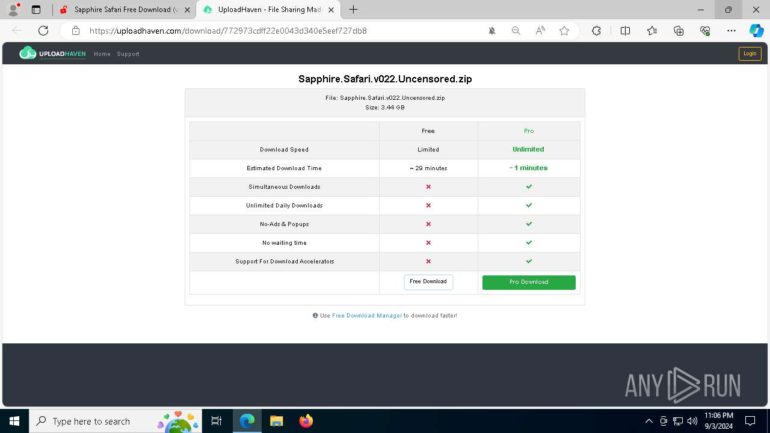Open the Favorites list
The width and height of the screenshot is (770, 433).
652,31
